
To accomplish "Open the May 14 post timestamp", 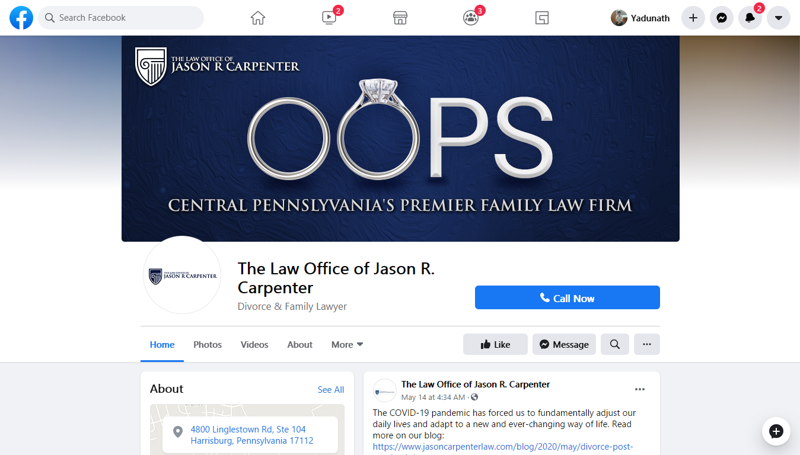I will point(434,397).
